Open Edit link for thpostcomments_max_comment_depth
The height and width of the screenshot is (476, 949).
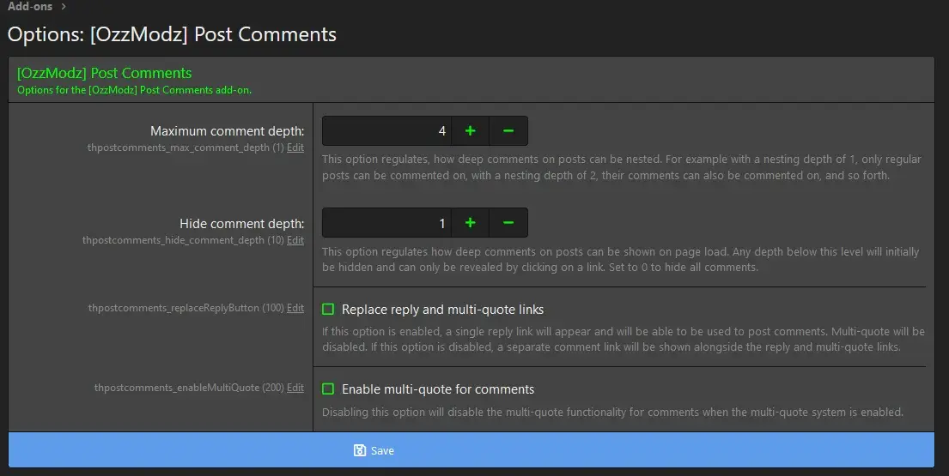(x=295, y=148)
